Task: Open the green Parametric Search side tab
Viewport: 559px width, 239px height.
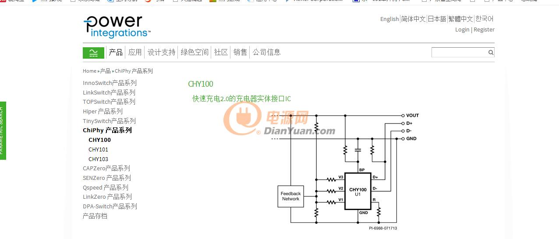Action: [x=3, y=130]
